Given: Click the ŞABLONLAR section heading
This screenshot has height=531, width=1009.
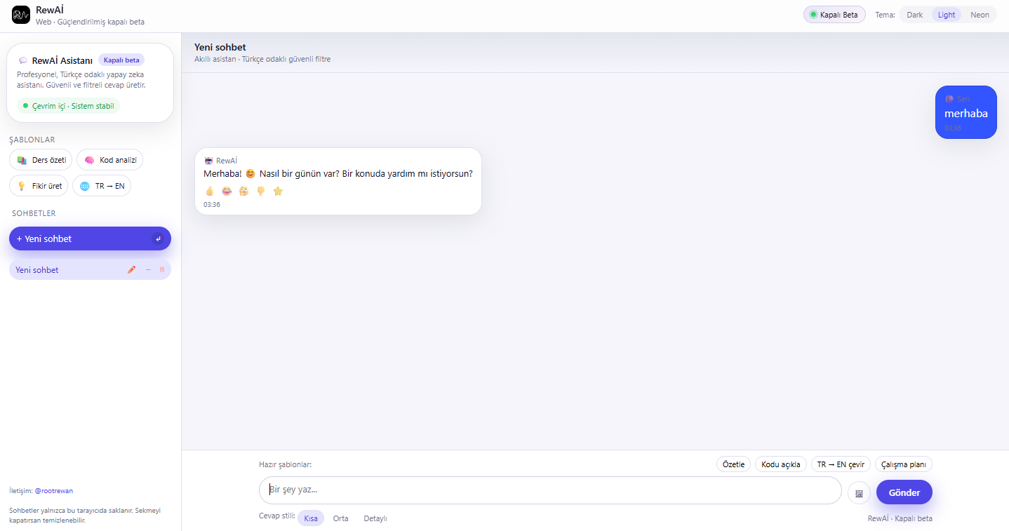Looking at the screenshot, I should pos(32,140).
